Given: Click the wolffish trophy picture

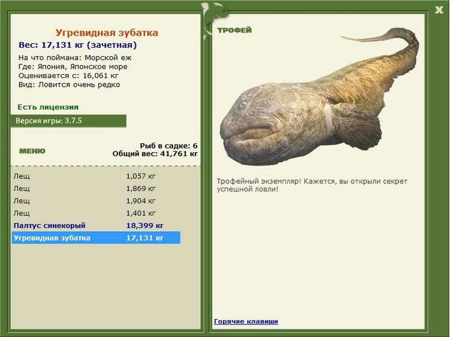Looking at the screenshot, I should click(320, 97).
